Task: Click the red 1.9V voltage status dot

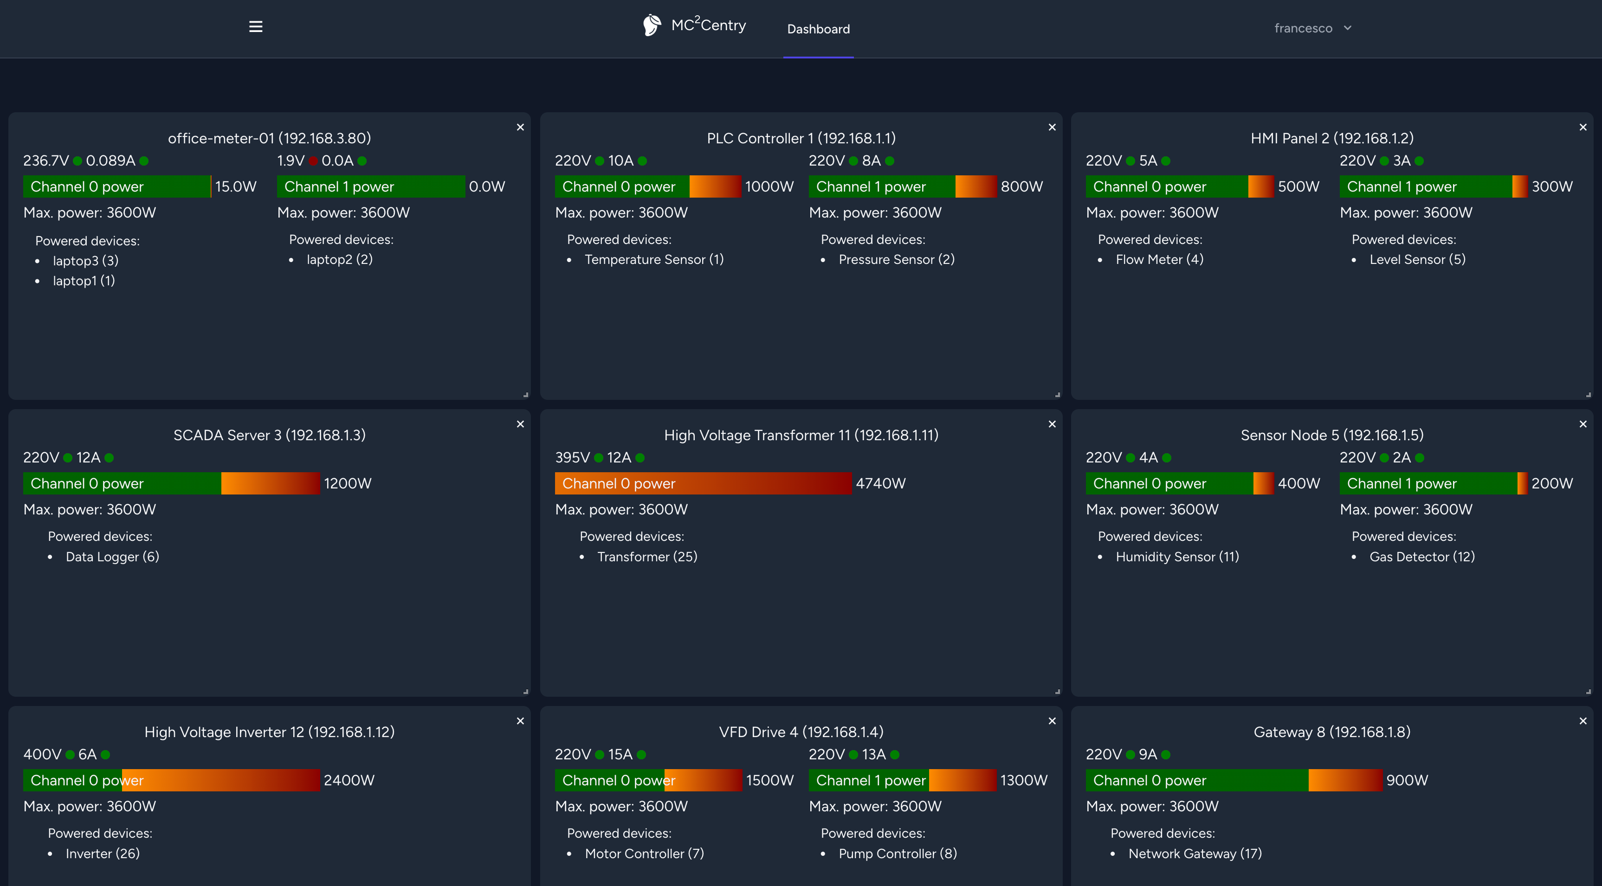Action: [x=313, y=161]
